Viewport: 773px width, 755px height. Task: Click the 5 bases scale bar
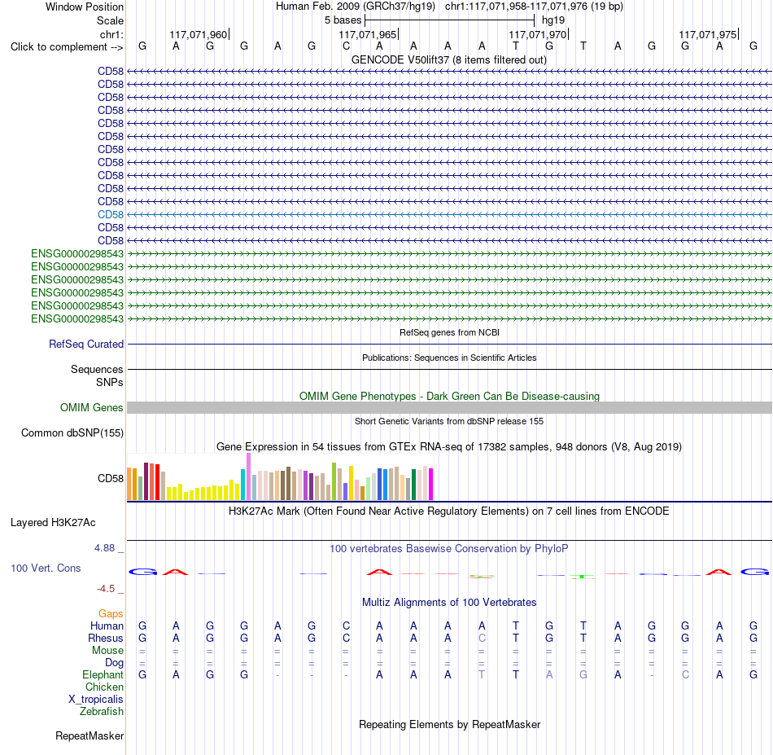[450, 20]
